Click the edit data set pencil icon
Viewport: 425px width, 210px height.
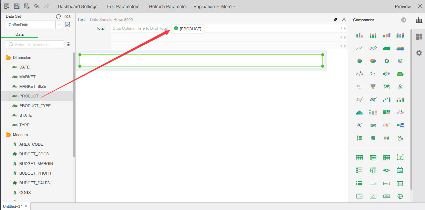[x=67, y=24]
